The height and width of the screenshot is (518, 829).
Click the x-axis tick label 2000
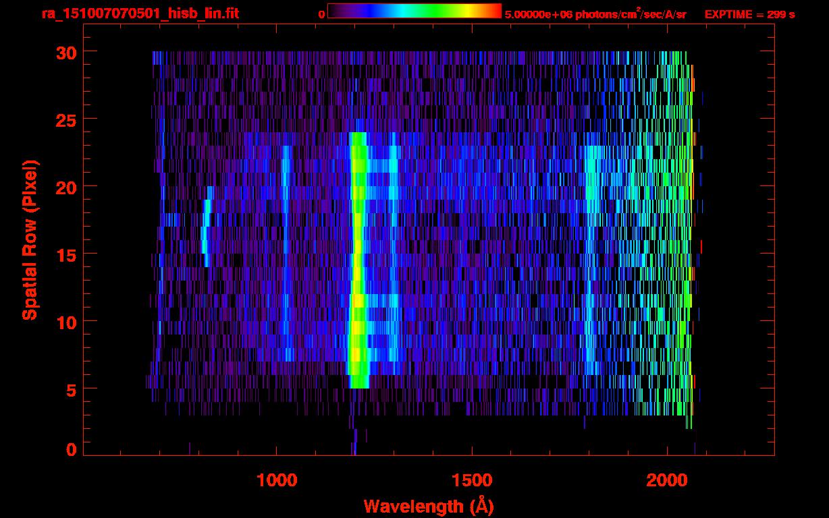tap(667, 480)
